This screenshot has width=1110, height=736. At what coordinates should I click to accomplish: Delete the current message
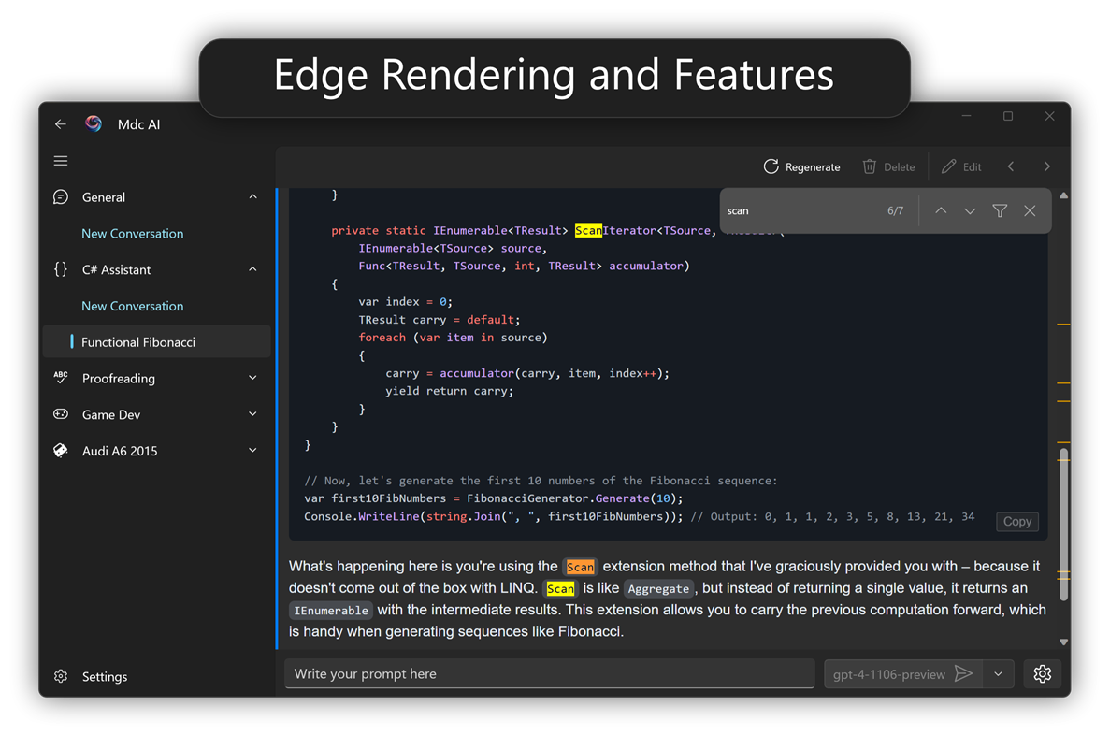tap(888, 167)
